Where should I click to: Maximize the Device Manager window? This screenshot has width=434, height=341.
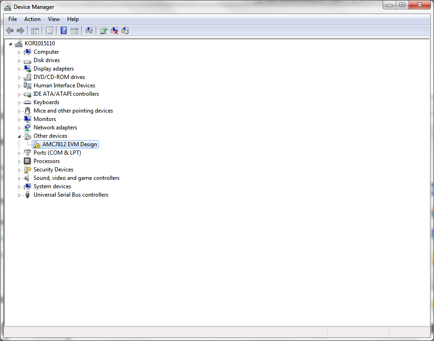point(402,5)
